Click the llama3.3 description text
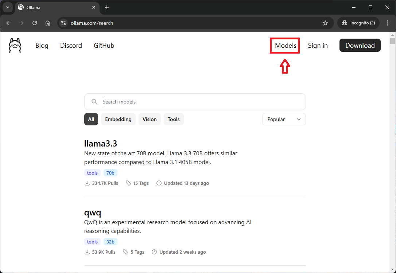Viewport: 396px width, 273px height. point(160,157)
